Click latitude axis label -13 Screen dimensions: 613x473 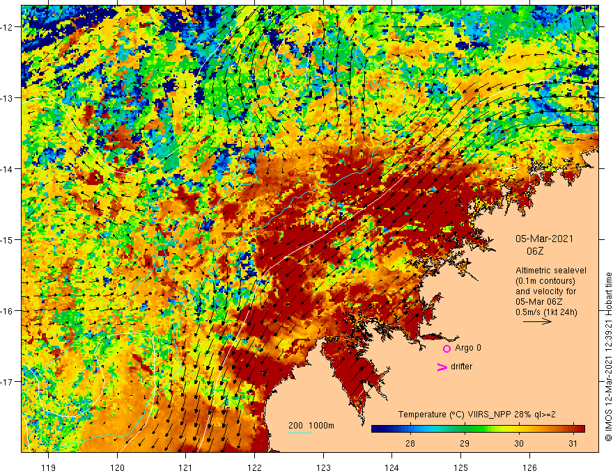7,98
